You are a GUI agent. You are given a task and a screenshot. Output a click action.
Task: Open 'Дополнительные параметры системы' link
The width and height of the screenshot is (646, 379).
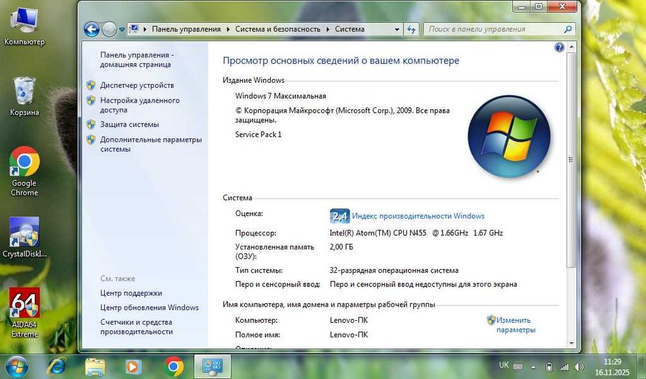point(151,144)
